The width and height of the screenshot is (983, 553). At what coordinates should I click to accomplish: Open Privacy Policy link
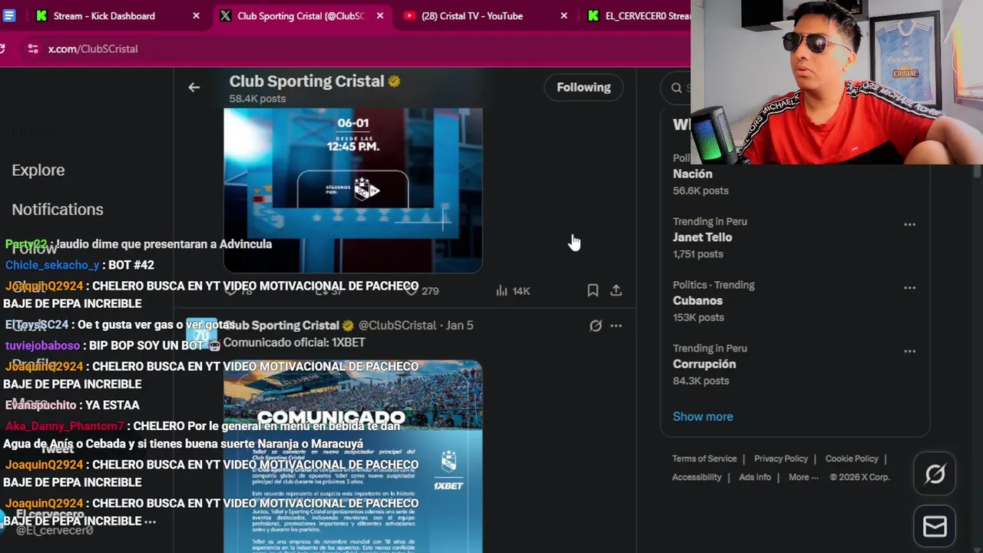pos(781,459)
